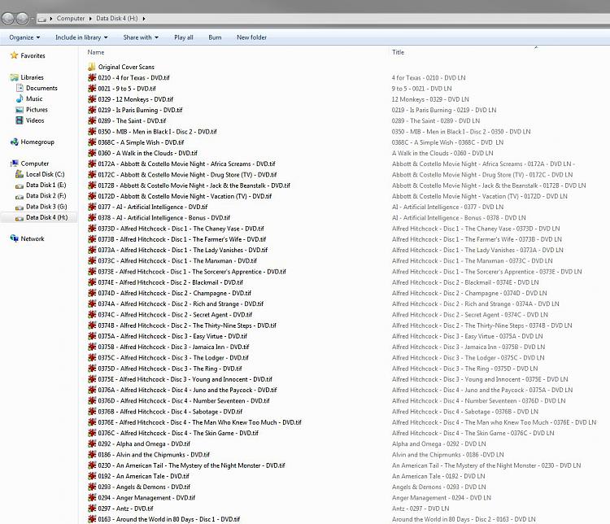
Task: Click Computer in the address breadcrumb
Action: coord(71,18)
